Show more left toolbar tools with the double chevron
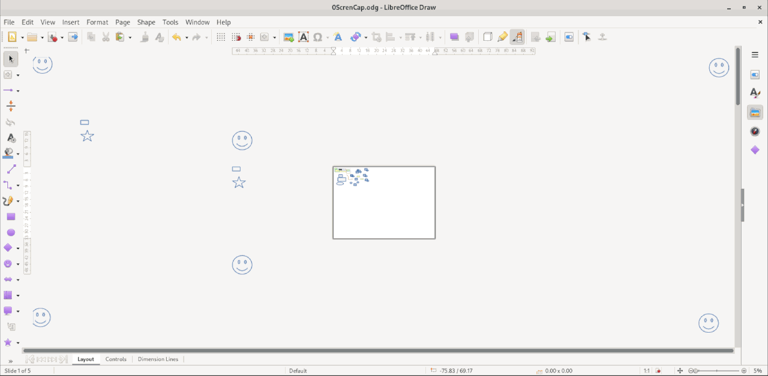Viewport: 768px width, 376px height. [x=10, y=360]
